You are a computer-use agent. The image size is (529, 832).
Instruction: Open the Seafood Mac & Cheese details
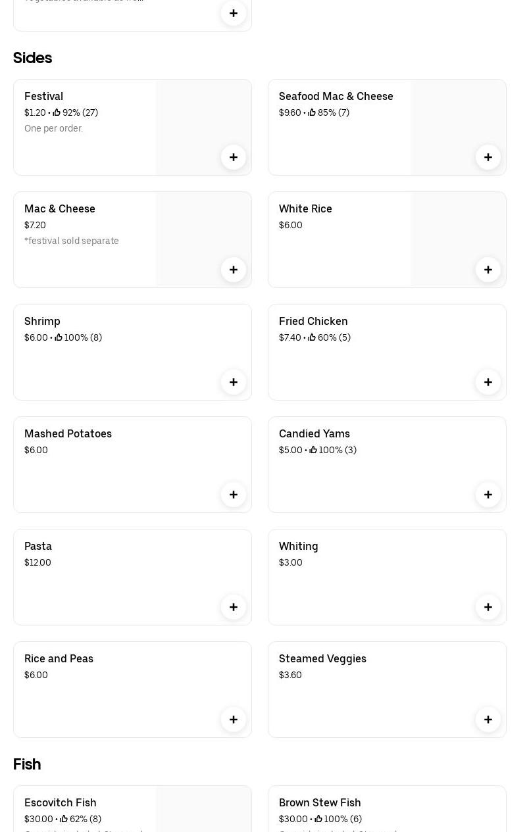point(336,97)
